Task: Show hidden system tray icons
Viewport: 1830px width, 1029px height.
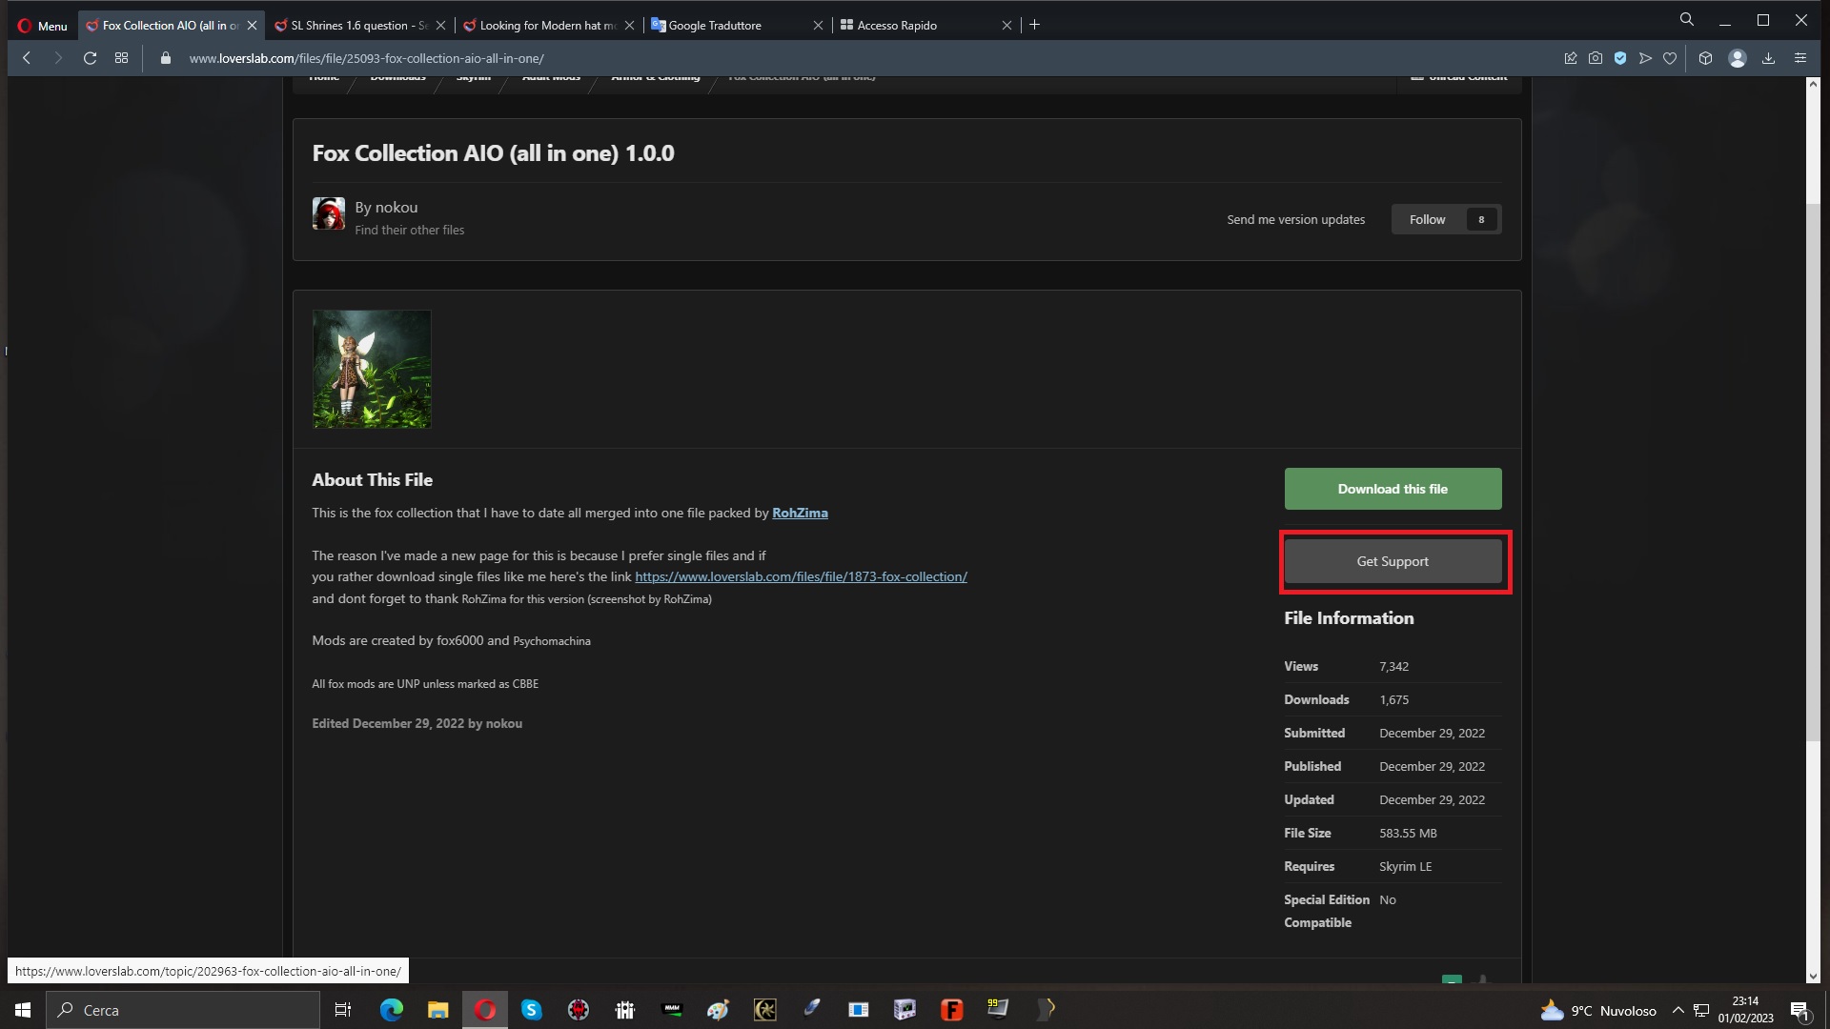Action: pos(1678,1010)
